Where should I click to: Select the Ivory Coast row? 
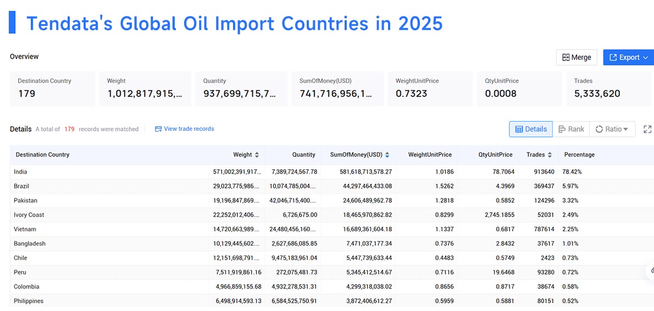pyautogui.click(x=332, y=215)
